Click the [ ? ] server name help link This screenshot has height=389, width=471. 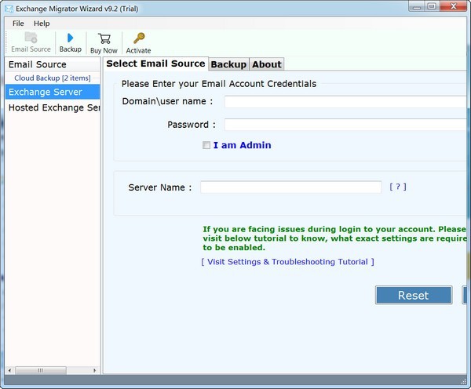398,187
